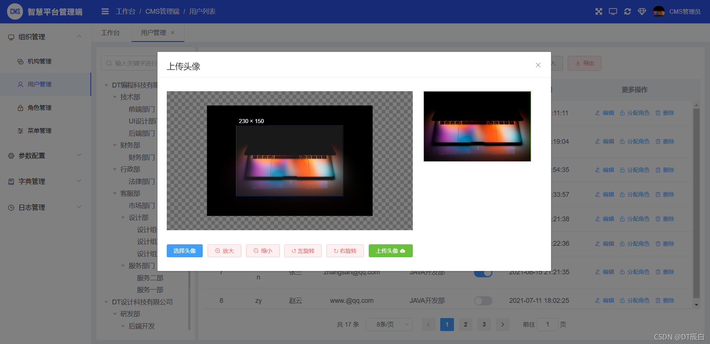
Task: Toggle status switch for 张三 row
Action: (483, 274)
